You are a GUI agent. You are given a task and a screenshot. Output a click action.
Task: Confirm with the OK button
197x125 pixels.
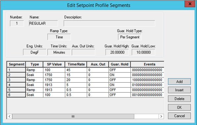(179, 107)
